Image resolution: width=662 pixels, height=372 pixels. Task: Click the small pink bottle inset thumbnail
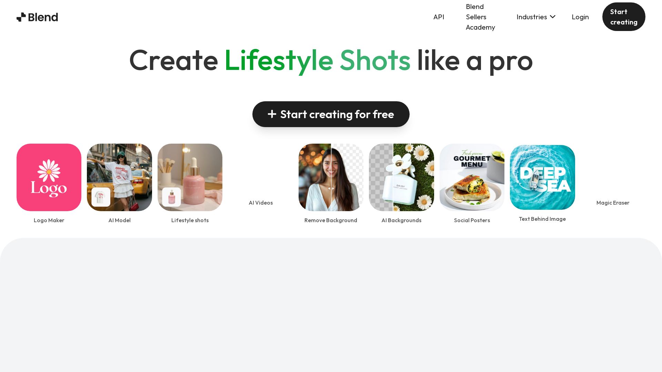click(171, 197)
